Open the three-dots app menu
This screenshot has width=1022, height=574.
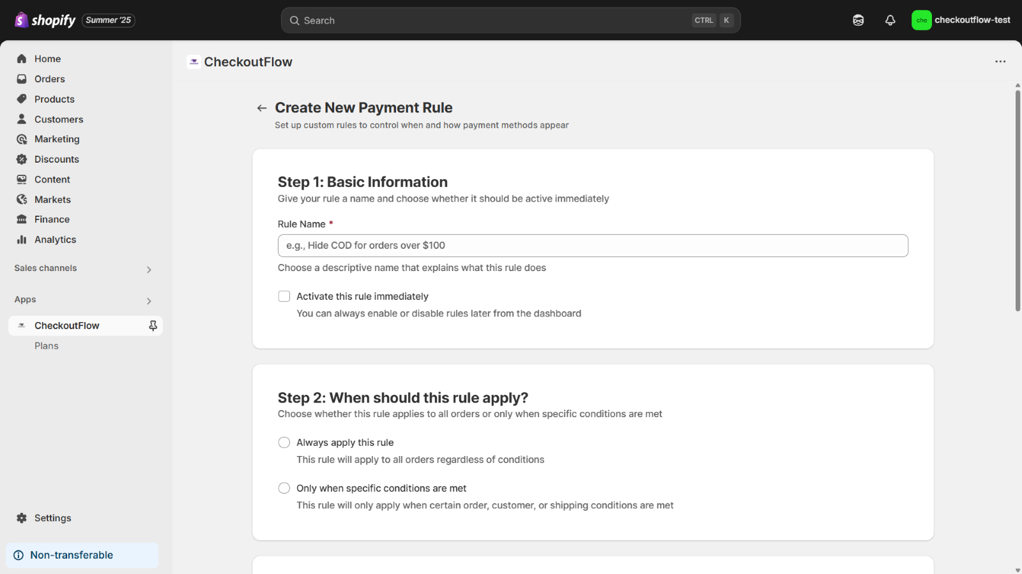1000,62
